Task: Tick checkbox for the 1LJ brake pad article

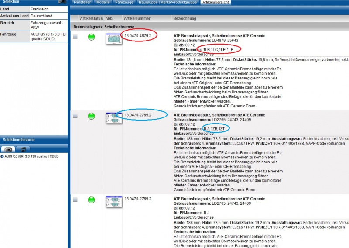Action: click(75, 200)
